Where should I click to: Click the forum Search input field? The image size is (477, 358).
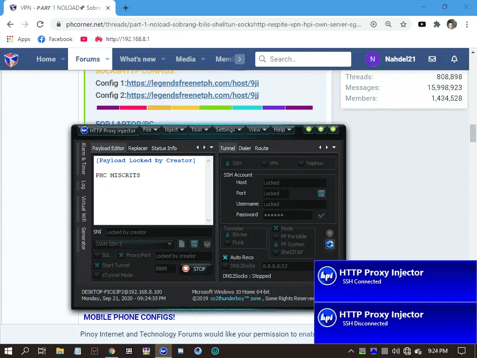[303, 59]
